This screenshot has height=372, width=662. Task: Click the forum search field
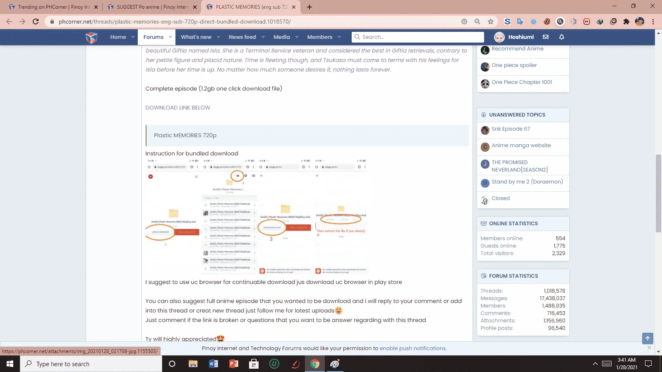click(x=418, y=37)
